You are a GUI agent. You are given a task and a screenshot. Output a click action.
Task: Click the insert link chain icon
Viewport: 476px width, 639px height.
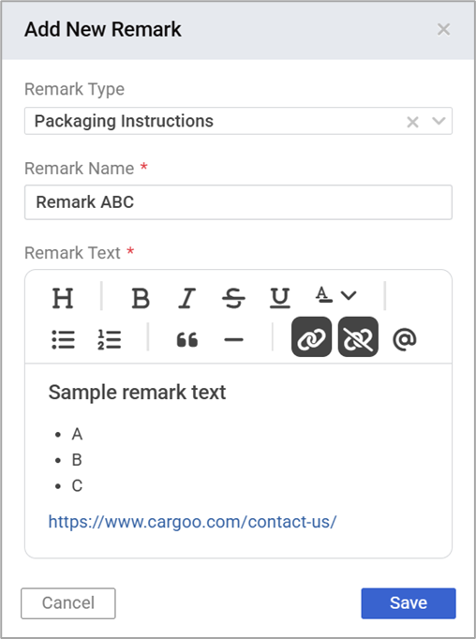(311, 337)
